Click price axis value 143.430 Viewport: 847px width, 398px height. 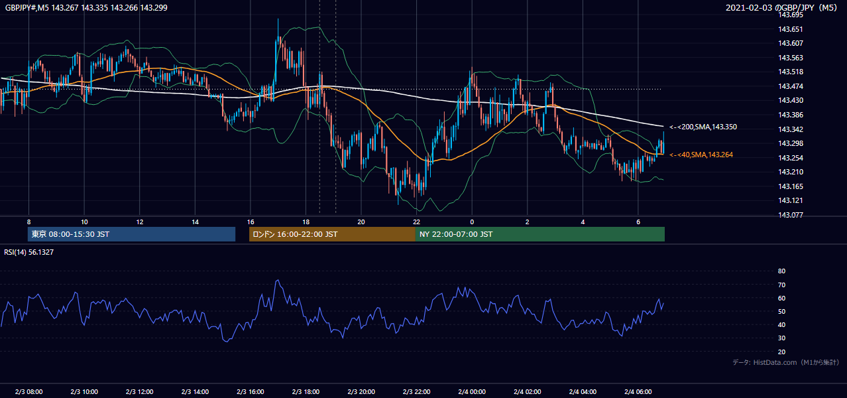pyautogui.click(x=791, y=100)
